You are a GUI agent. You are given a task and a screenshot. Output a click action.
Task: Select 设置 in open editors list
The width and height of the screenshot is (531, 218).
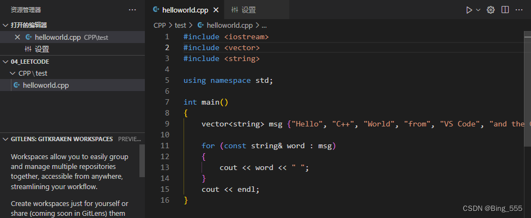click(x=72, y=49)
